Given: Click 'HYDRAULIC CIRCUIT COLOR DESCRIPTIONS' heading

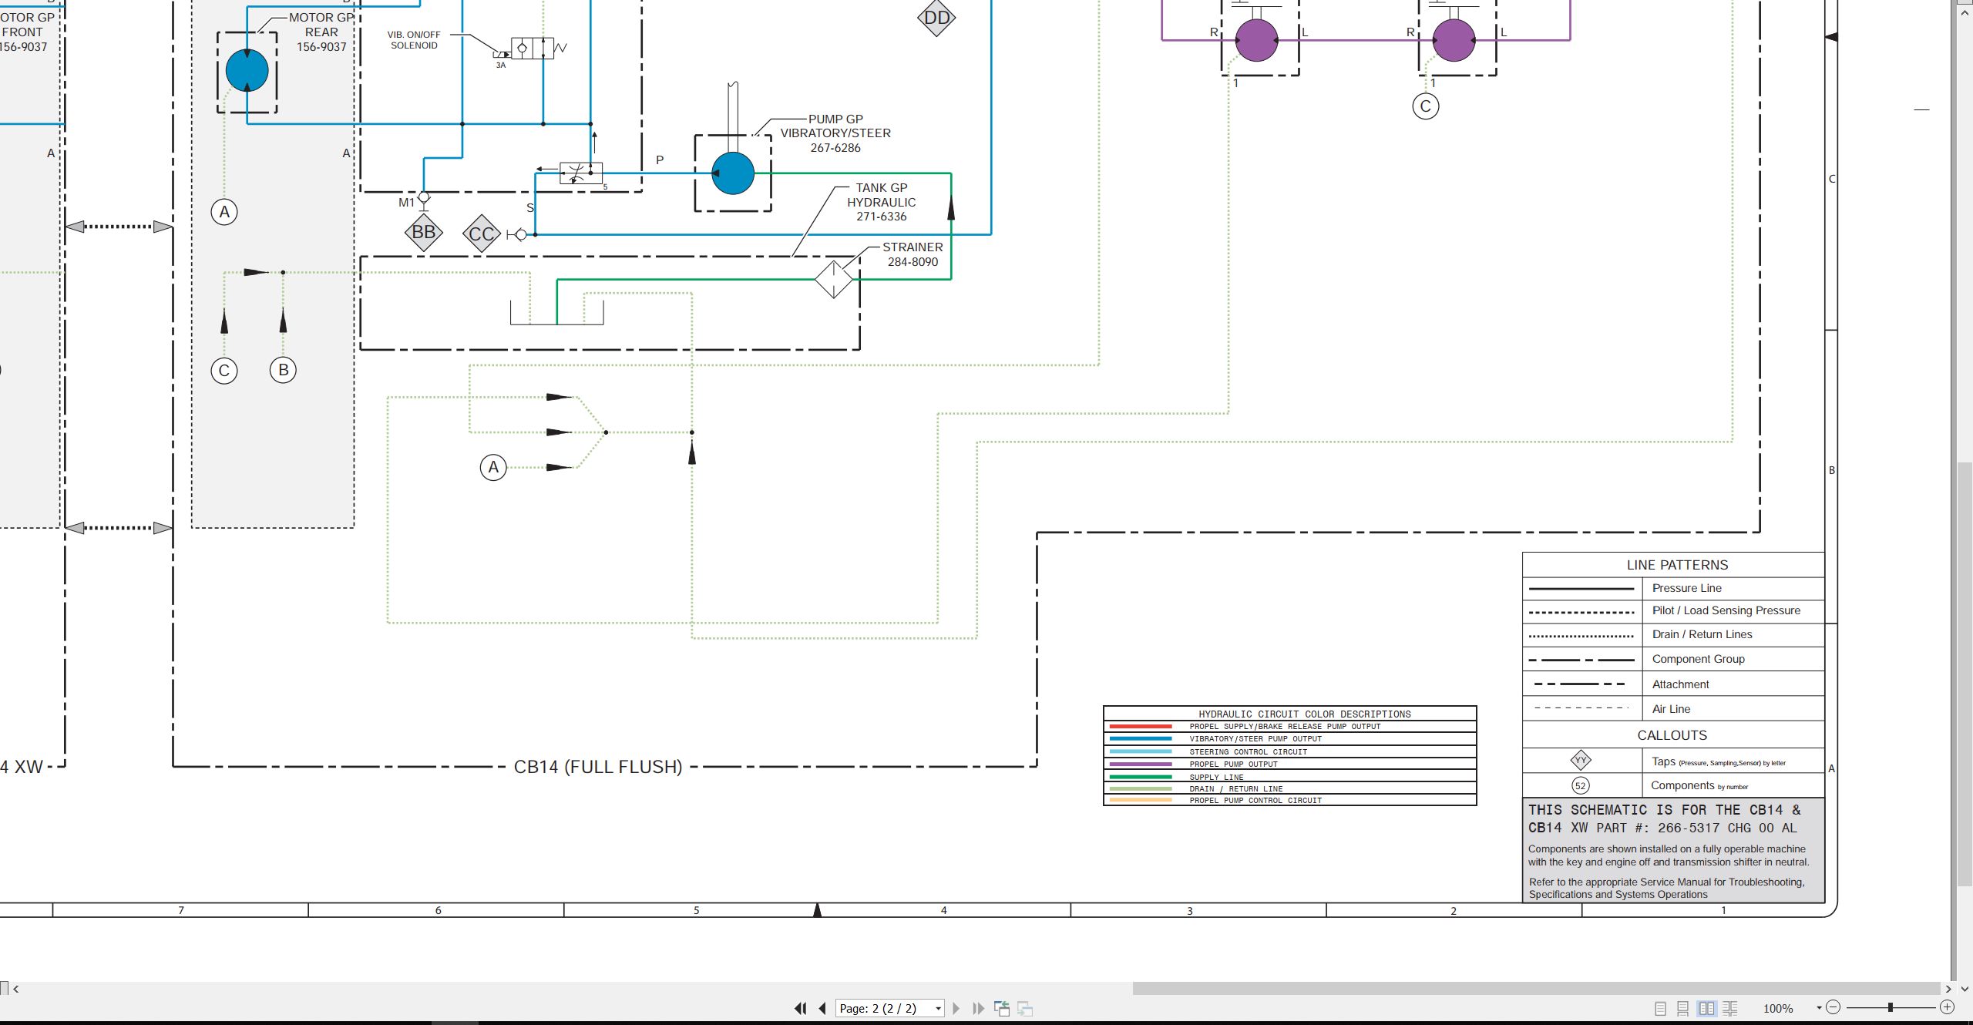Looking at the screenshot, I should (x=1304, y=714).
